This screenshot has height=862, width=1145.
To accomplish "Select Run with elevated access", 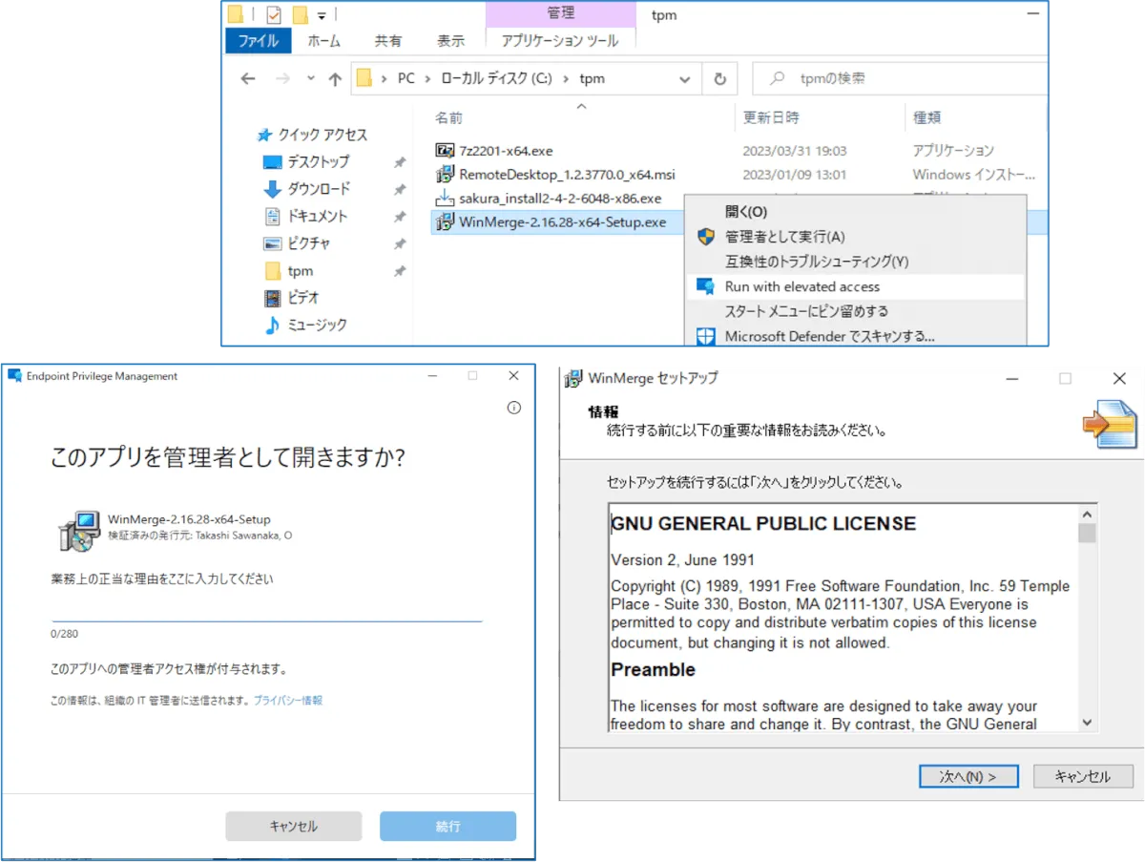I will [857, 286].
